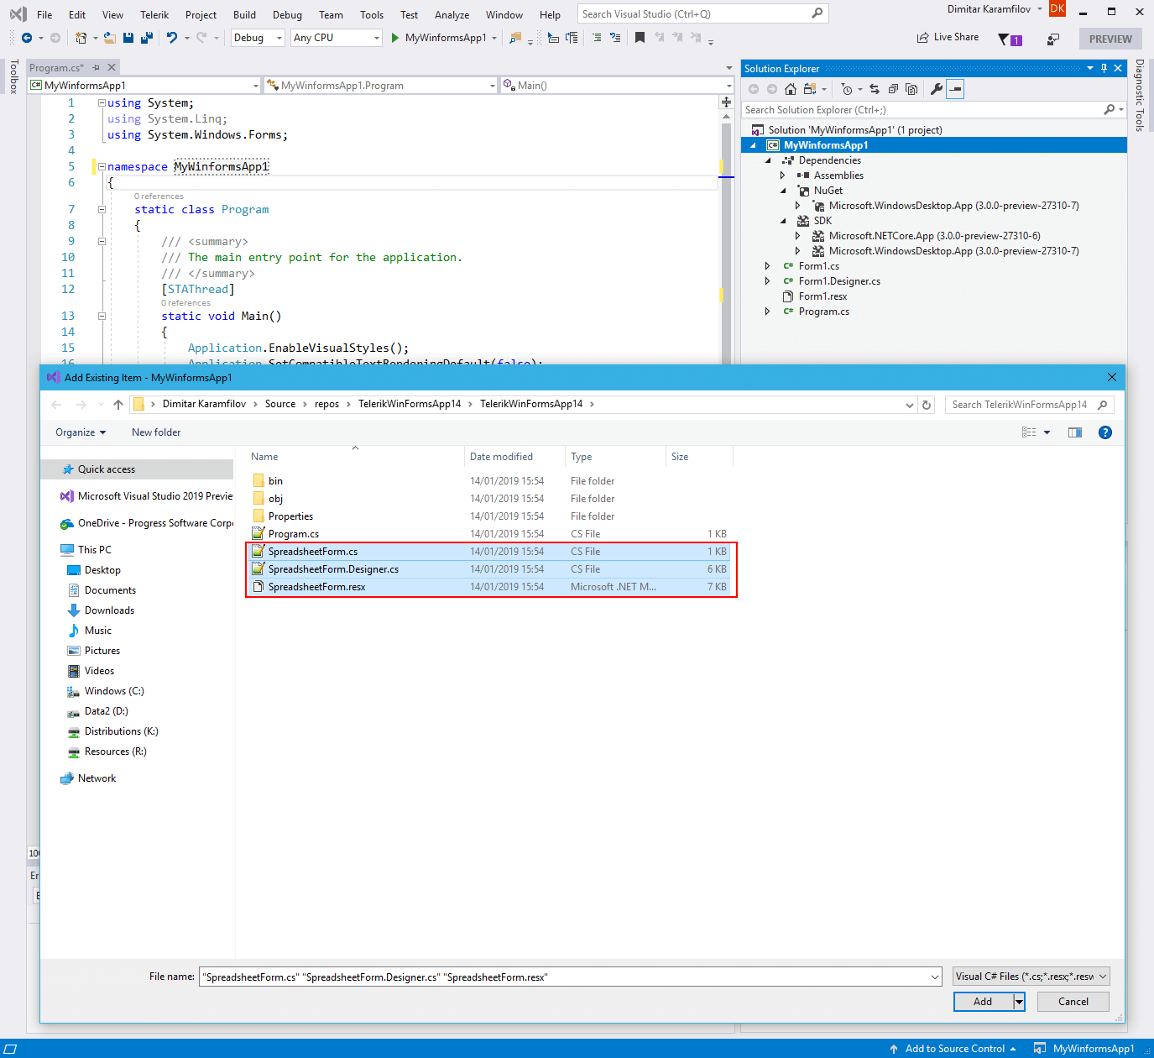Go up one folder in dialog
1154x1058 pixels.
coord(118,405)
